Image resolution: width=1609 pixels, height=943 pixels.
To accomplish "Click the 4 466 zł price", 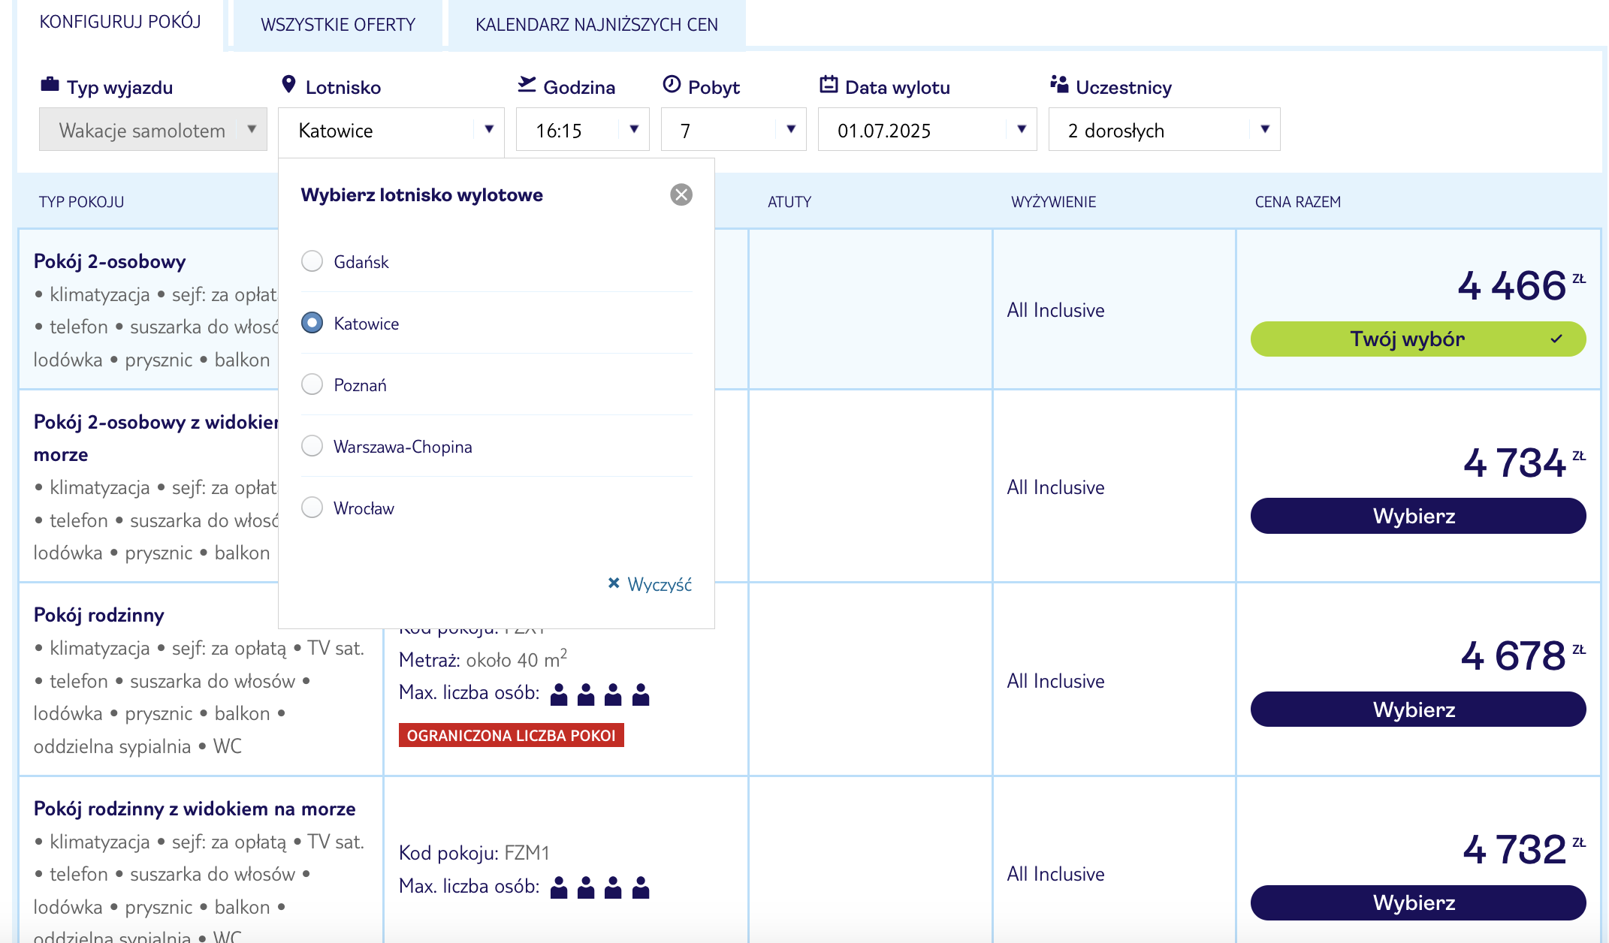I will (x=1522, y=285).
